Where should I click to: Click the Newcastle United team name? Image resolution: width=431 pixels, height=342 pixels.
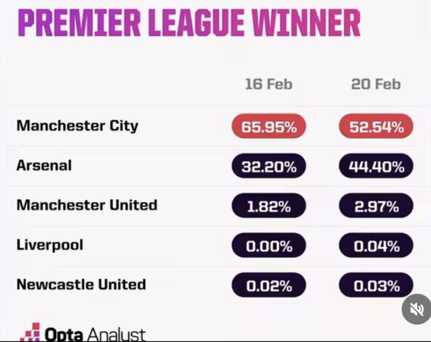tap(81, 285)
